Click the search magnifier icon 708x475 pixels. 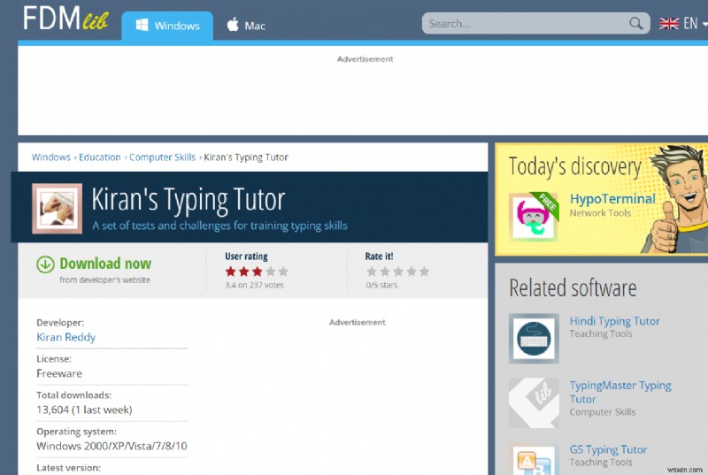(635, 23)
